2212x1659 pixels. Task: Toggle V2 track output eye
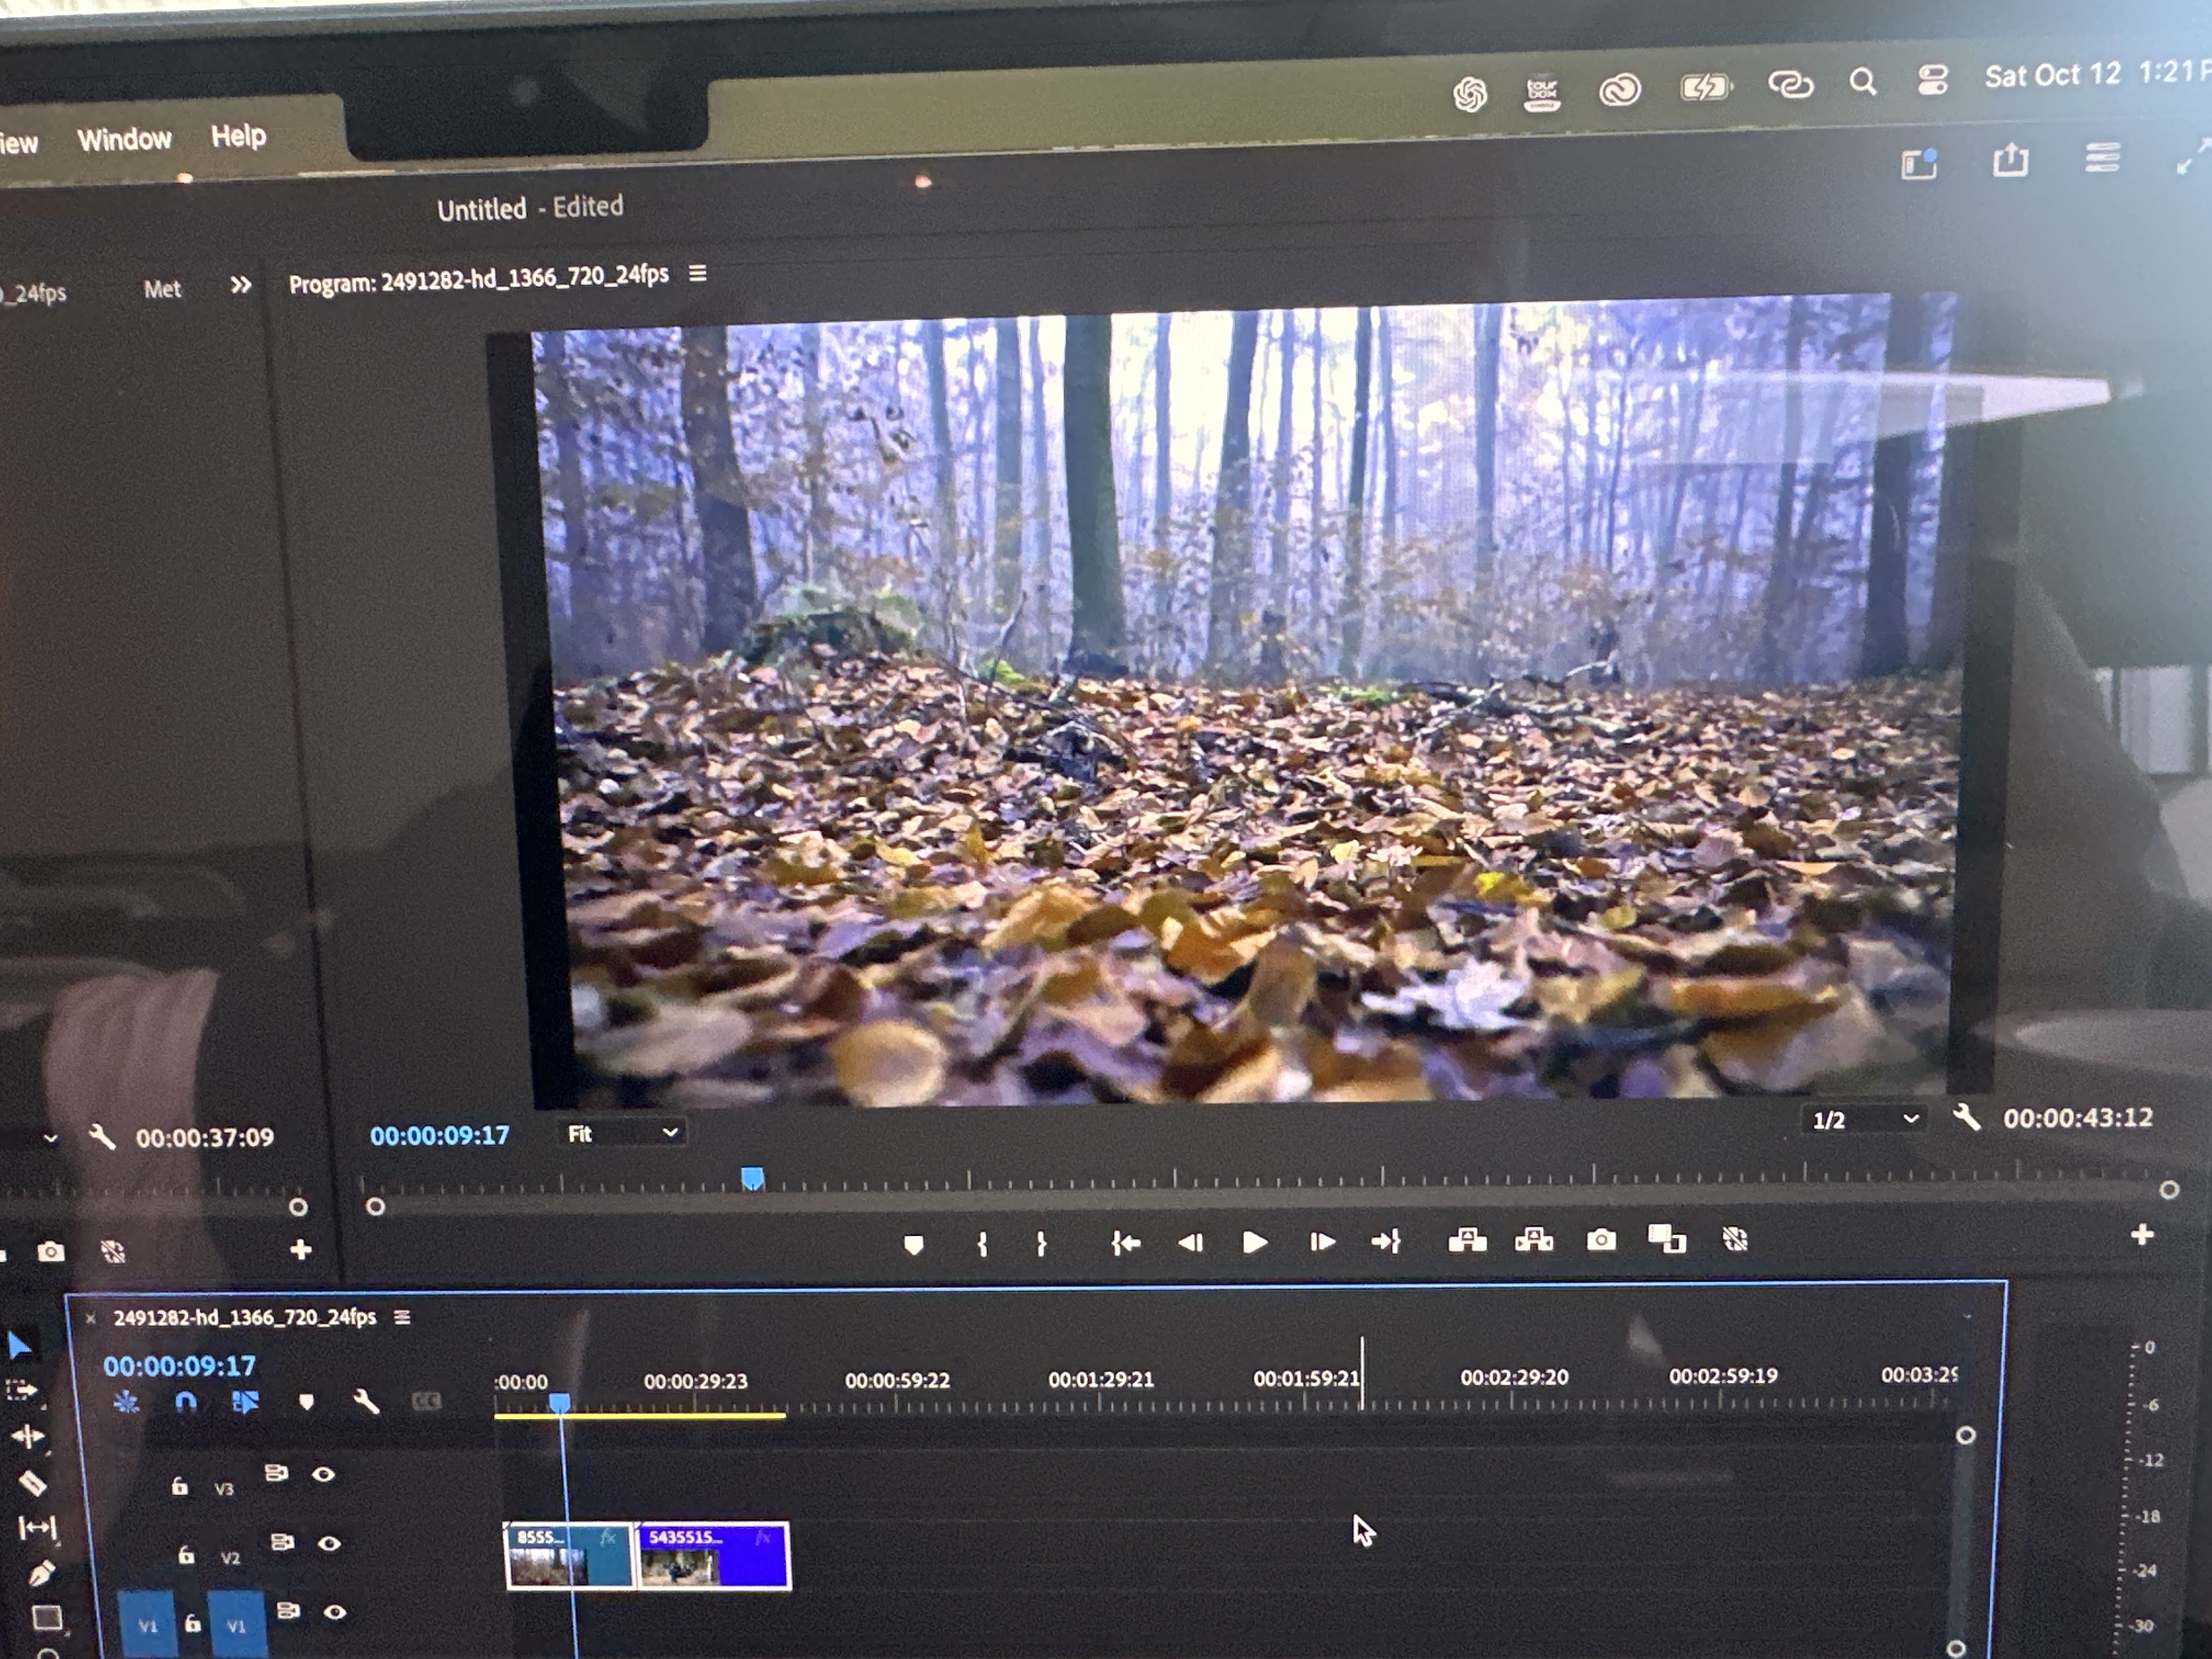(x=329, y=1543)
